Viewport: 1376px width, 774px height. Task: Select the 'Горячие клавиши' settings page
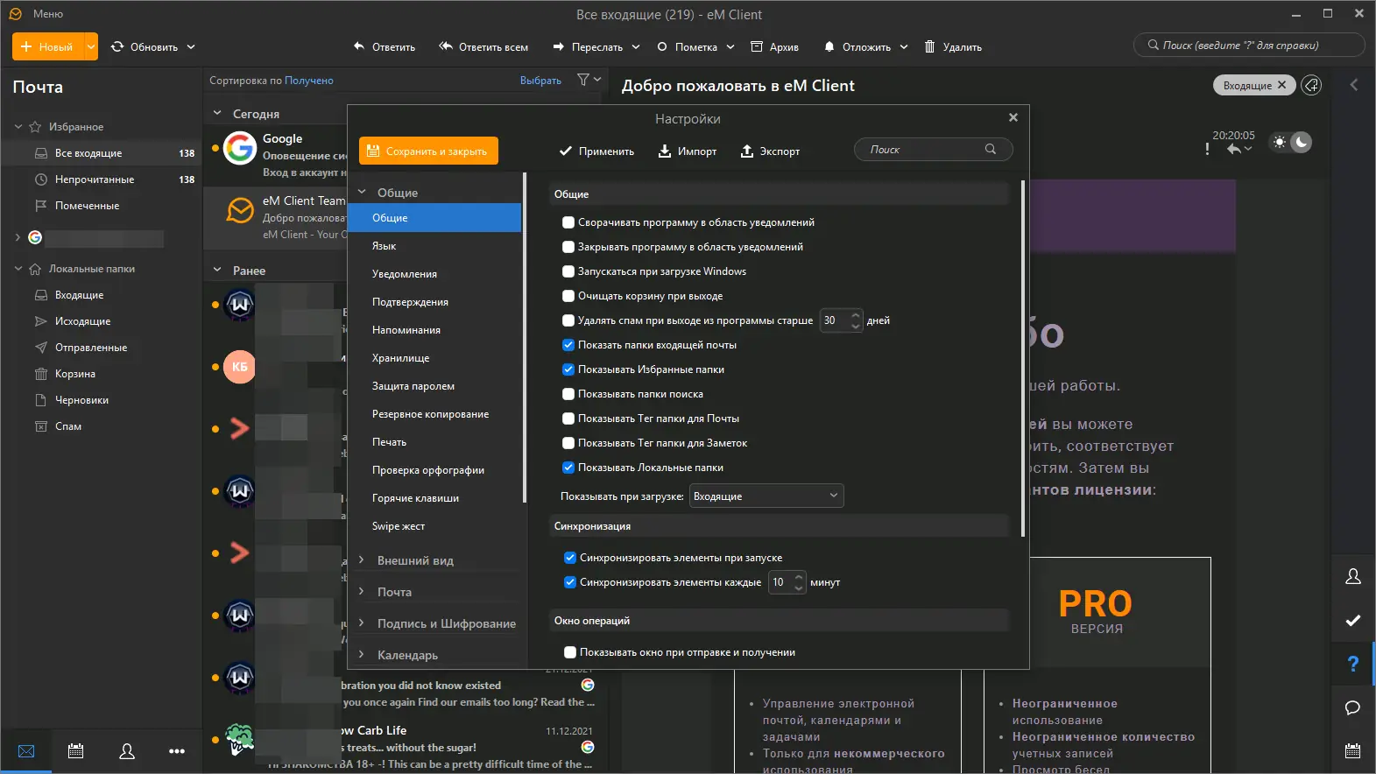[434, 498]
